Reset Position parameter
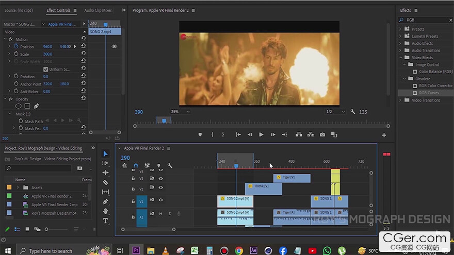 point(84,46)
